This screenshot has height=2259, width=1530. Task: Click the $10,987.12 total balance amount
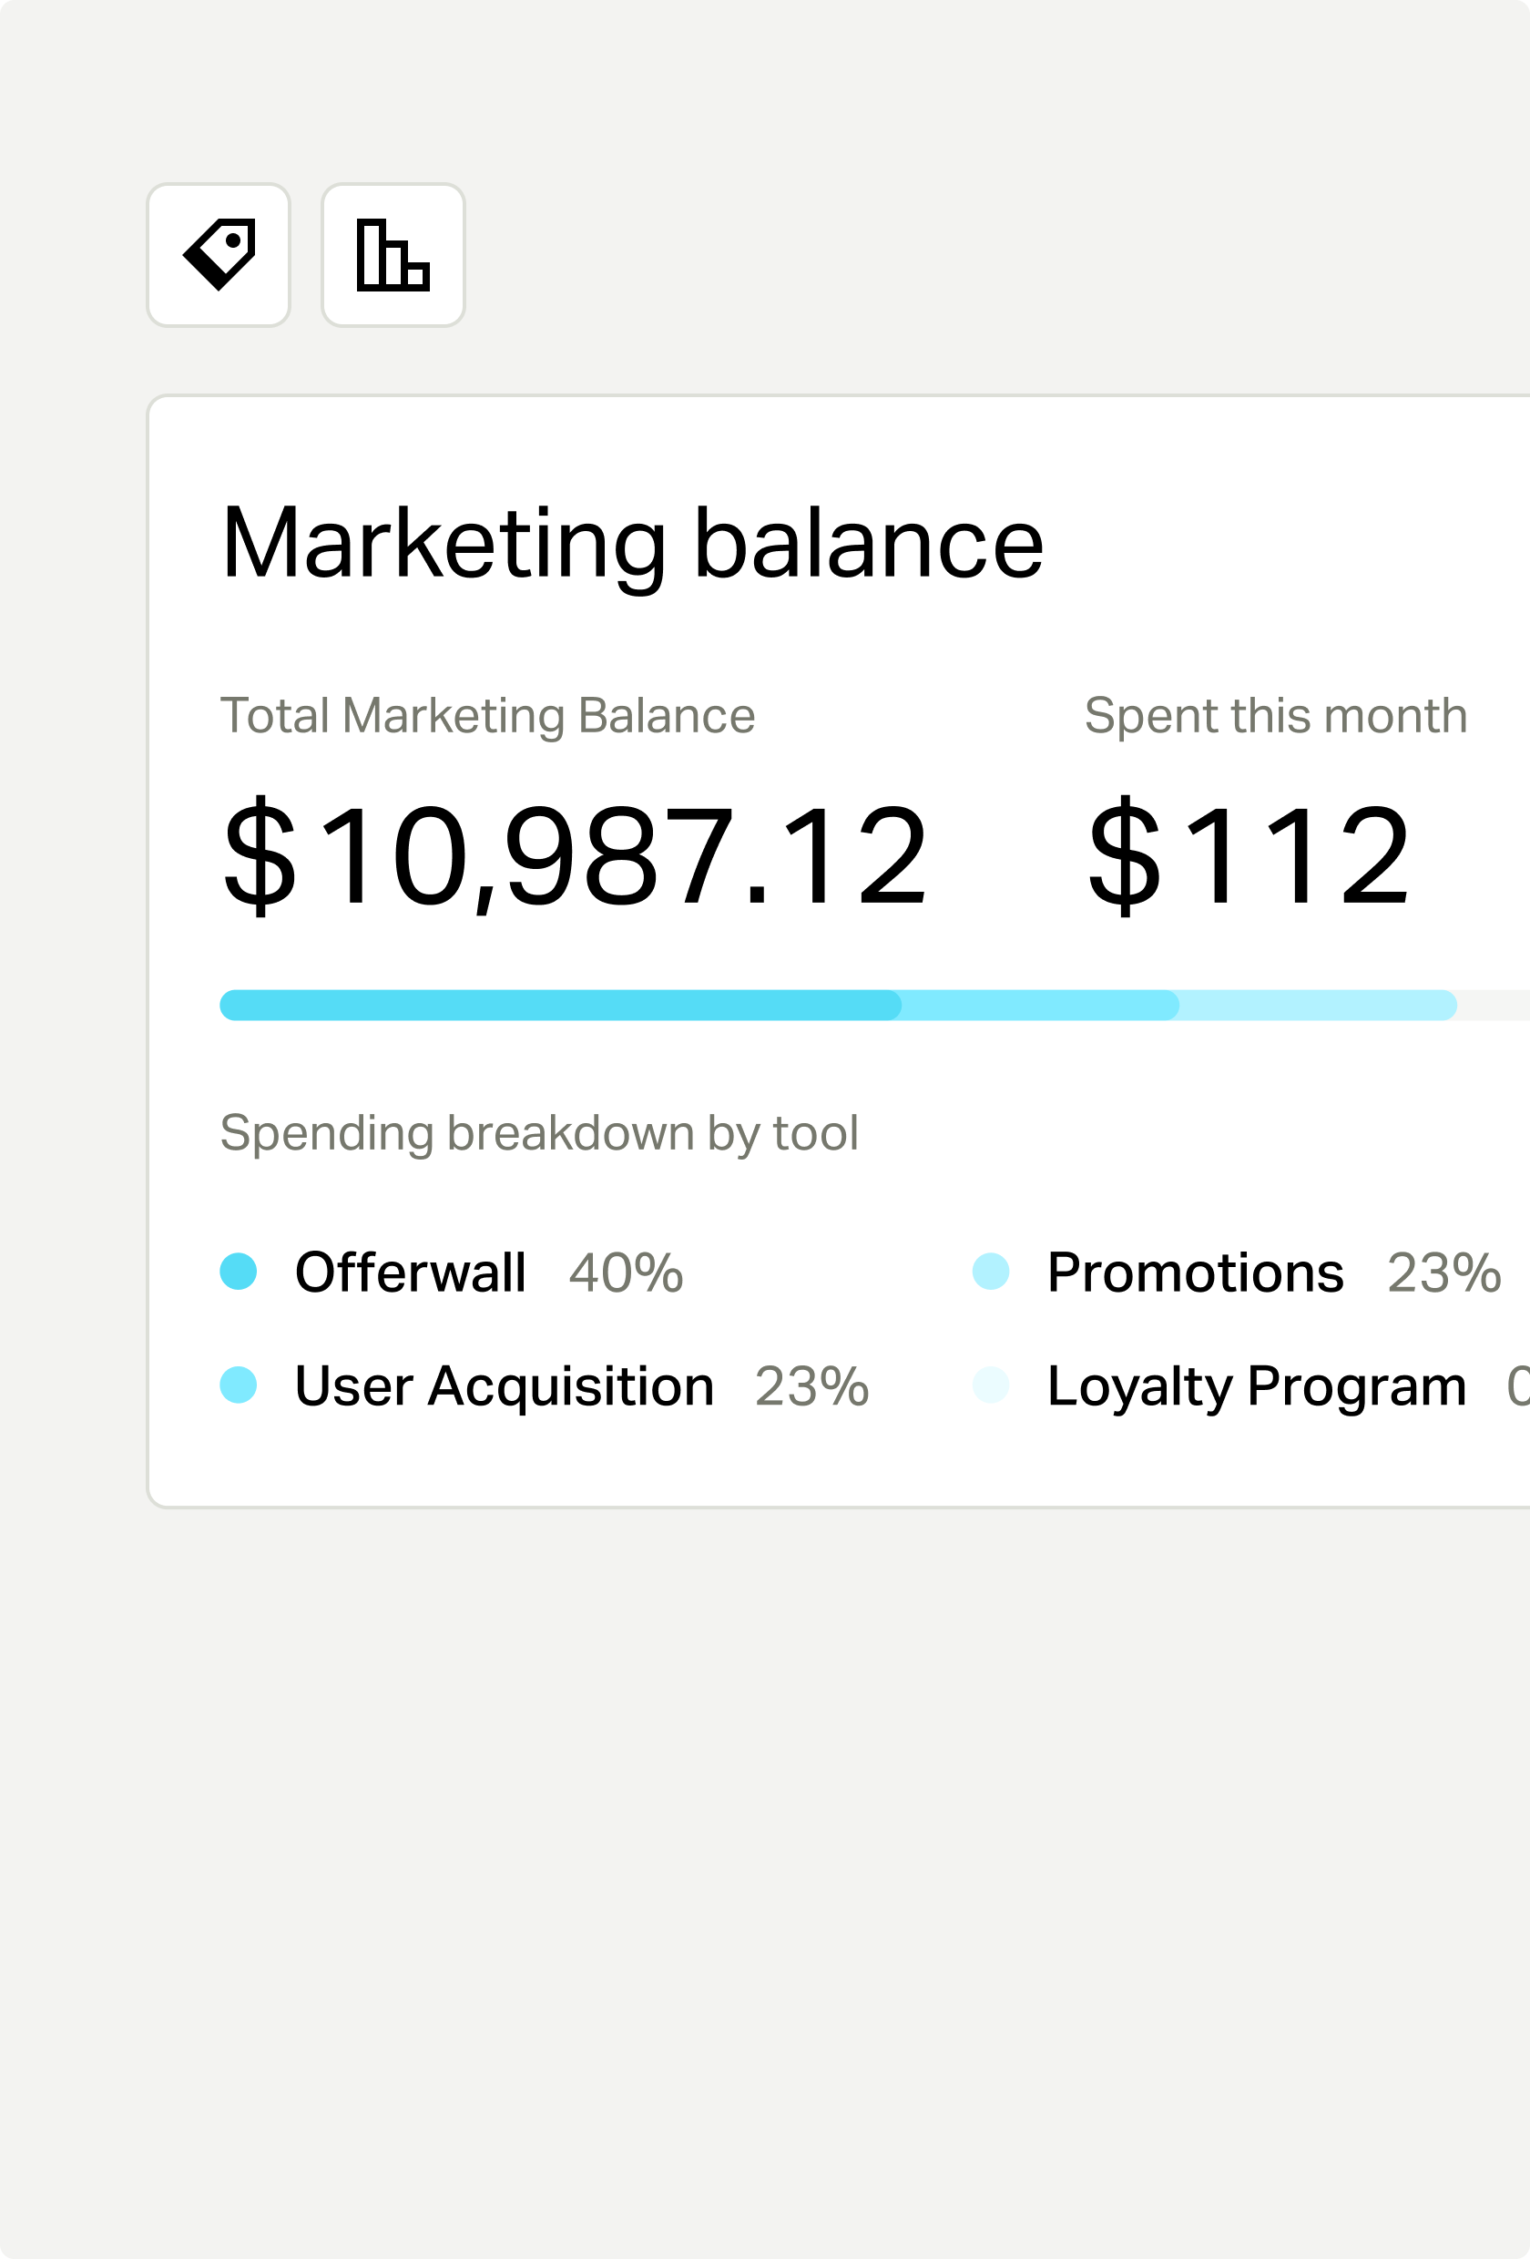point(576,855)
